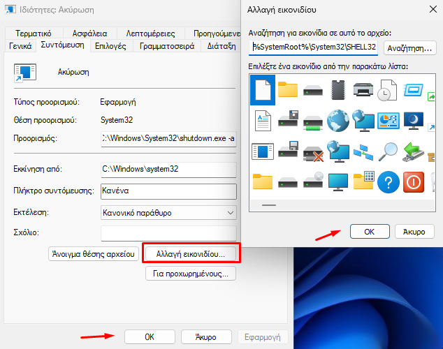Click Άκυρο in the icon change dialog
Image resolution: width=443 pixels, height=349 pixels.
(414, 232)
